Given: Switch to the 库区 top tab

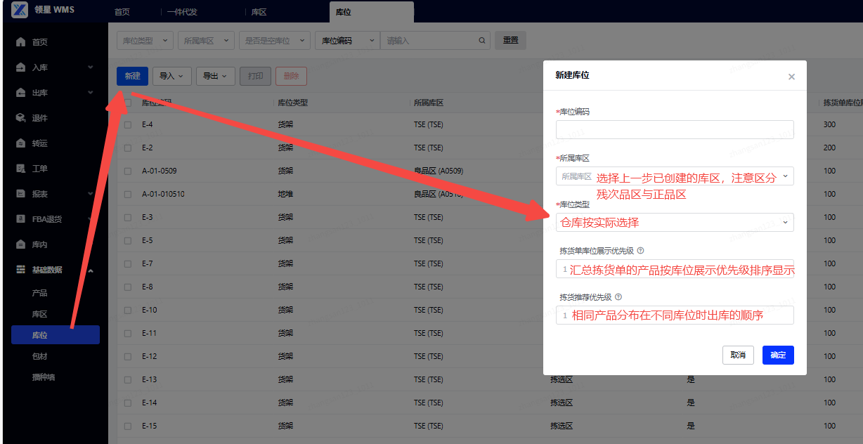Looking at the screenshot, I should 259,12.
